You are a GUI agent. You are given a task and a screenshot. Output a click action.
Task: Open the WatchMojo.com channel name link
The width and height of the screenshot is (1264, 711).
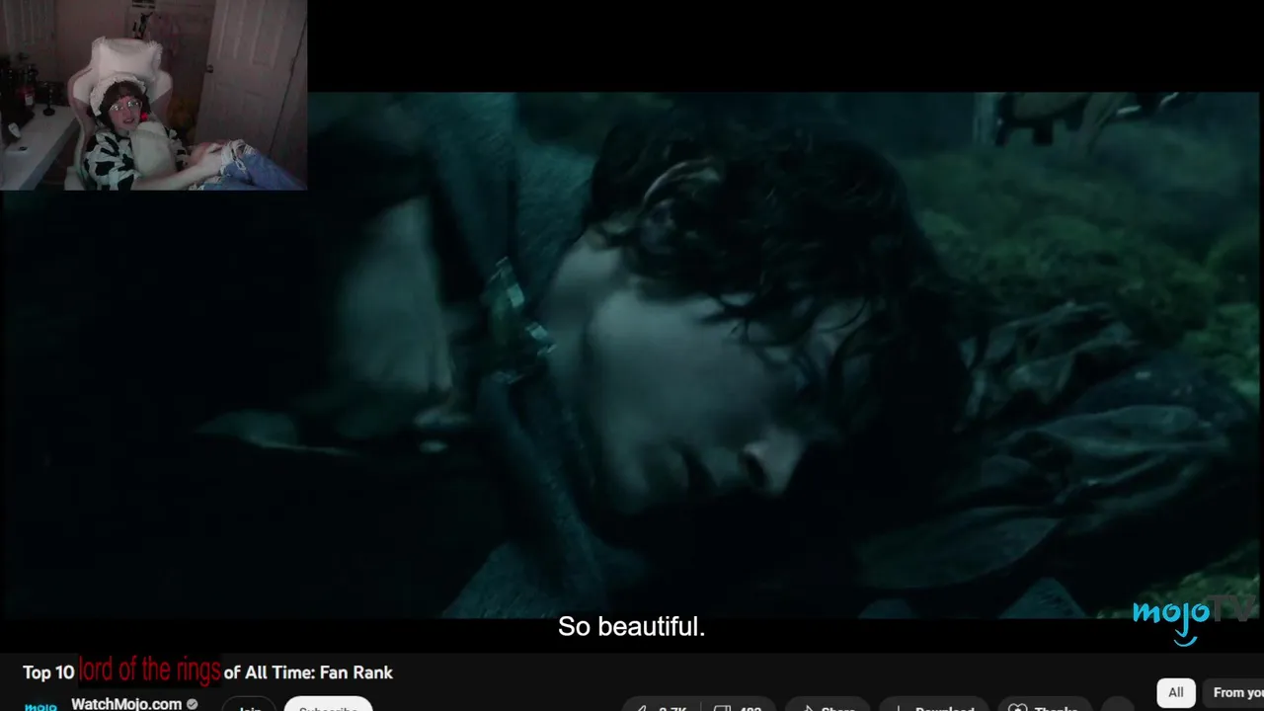[126, 704]
